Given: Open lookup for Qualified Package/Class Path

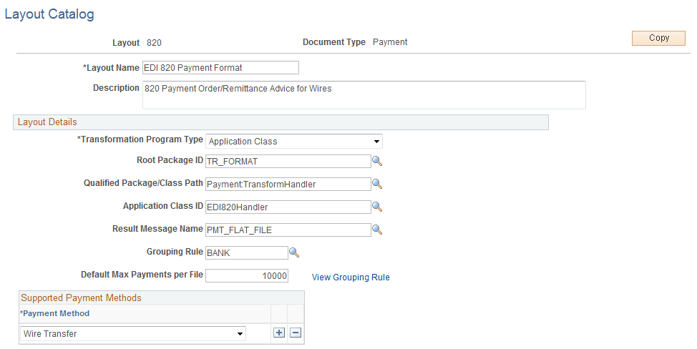Looking at the screenshot, I should [x=377, y=185].
